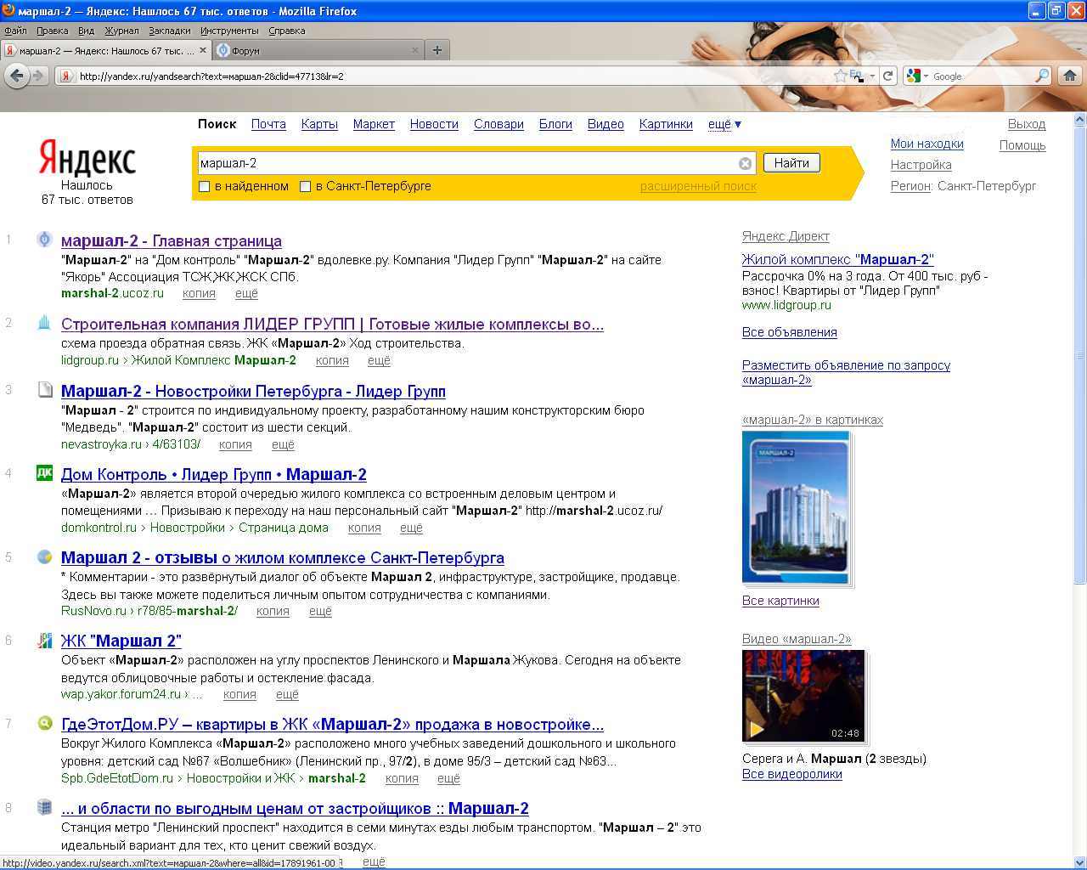Screen dimensions: 1087x870
Task: Open the Инструменты menu
Action: pyautogui.click(x=229, y=31)
